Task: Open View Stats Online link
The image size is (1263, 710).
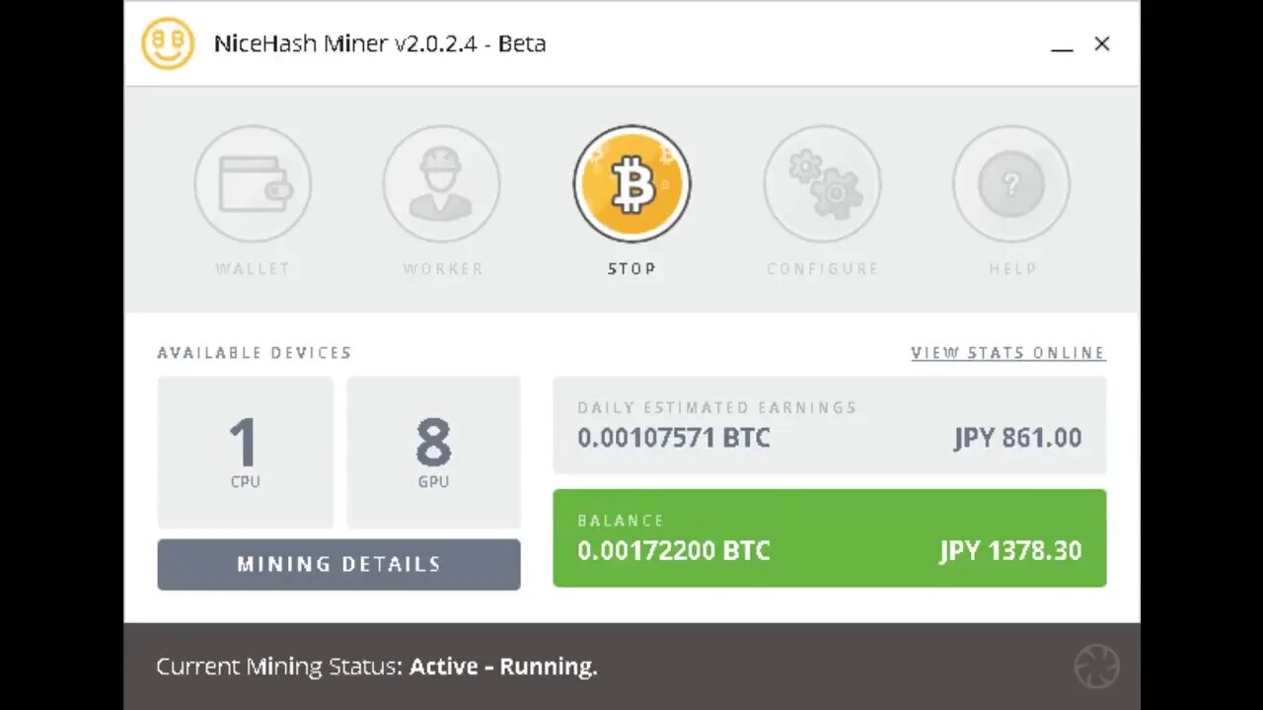Action: coord(1008,353)
